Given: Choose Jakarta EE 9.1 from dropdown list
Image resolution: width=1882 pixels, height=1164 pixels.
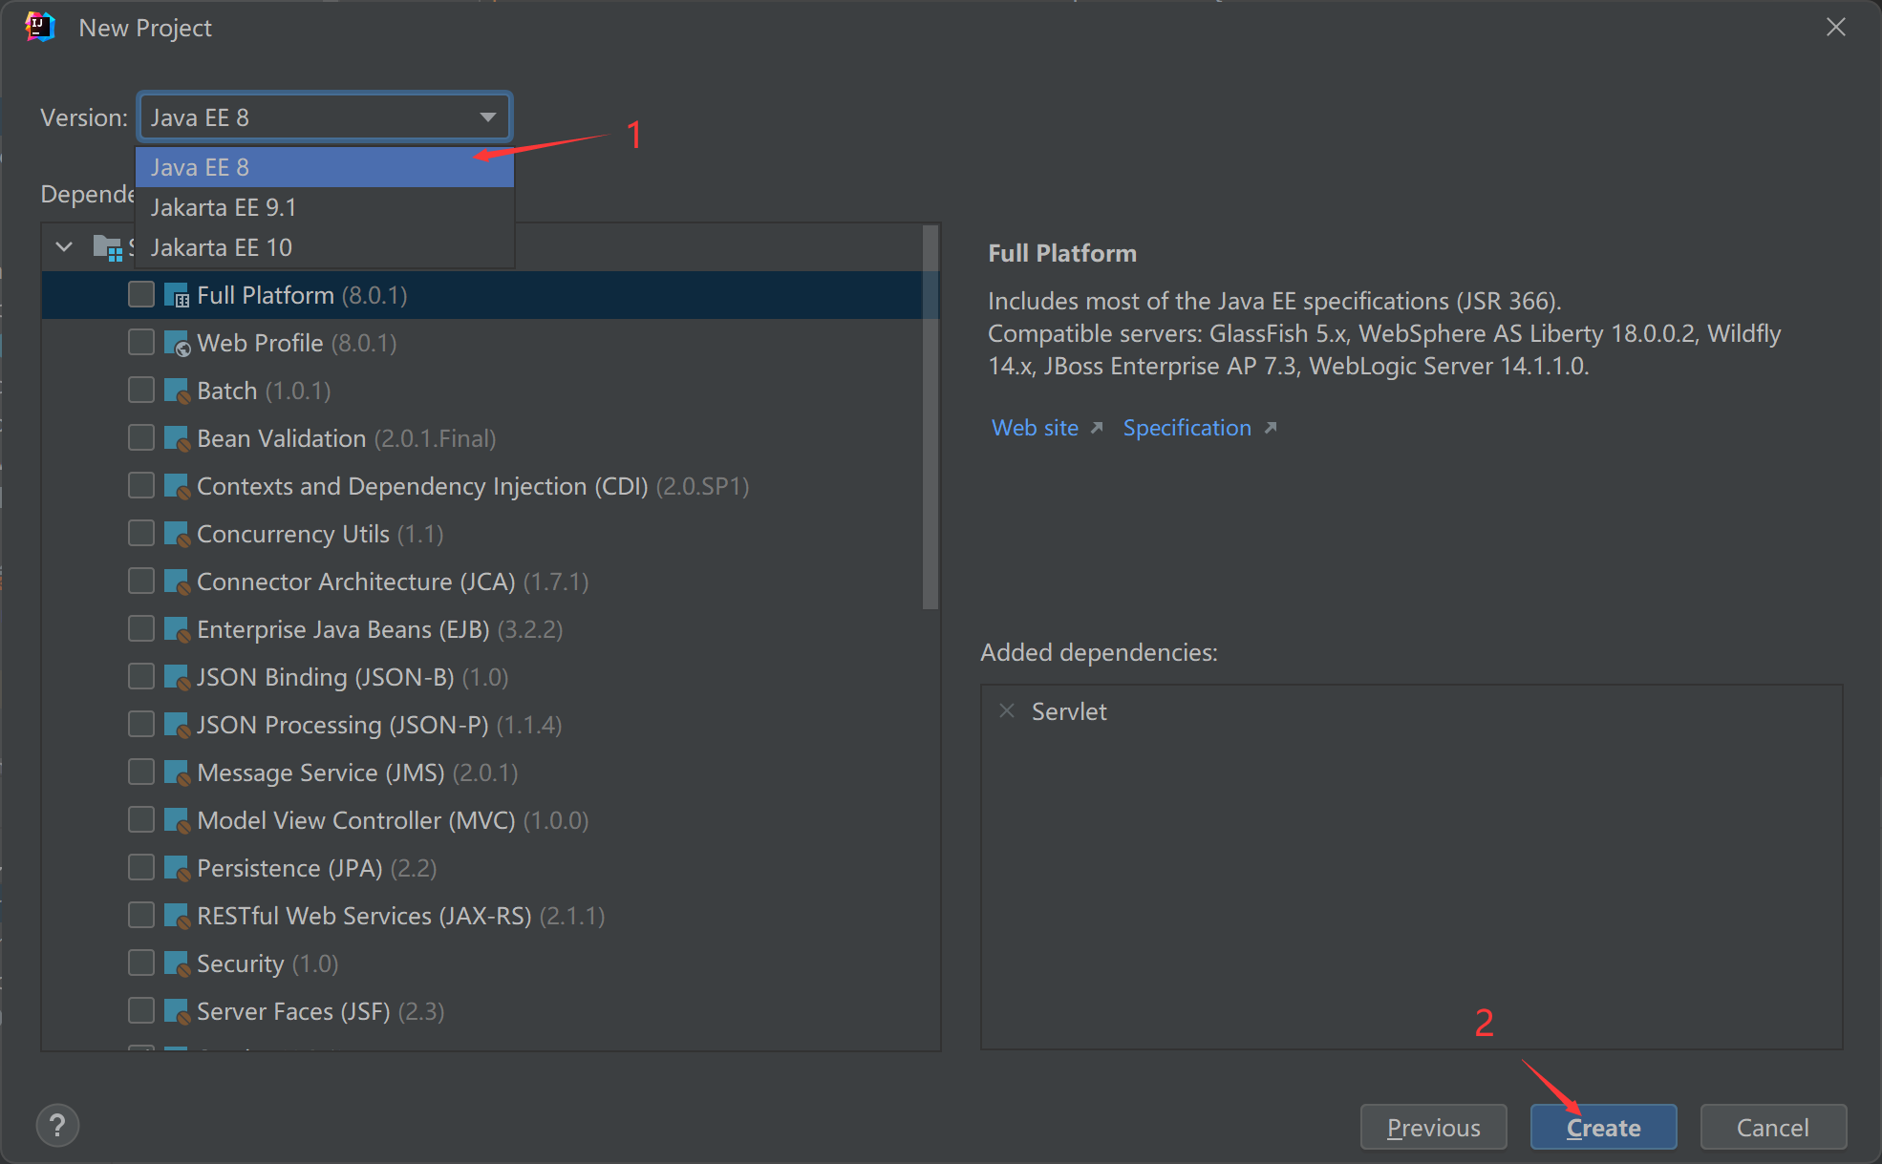Looking at the screenshot, I should (325, 207).
